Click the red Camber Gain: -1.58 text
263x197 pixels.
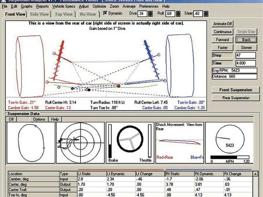(x=24, y=108)
